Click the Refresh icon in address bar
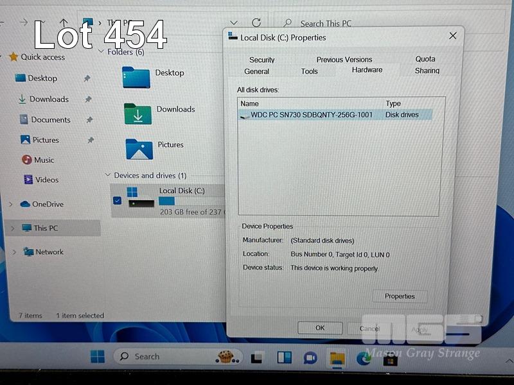This screenshot has height=385, width=514. pyautogui.click(x=256, y=23)
